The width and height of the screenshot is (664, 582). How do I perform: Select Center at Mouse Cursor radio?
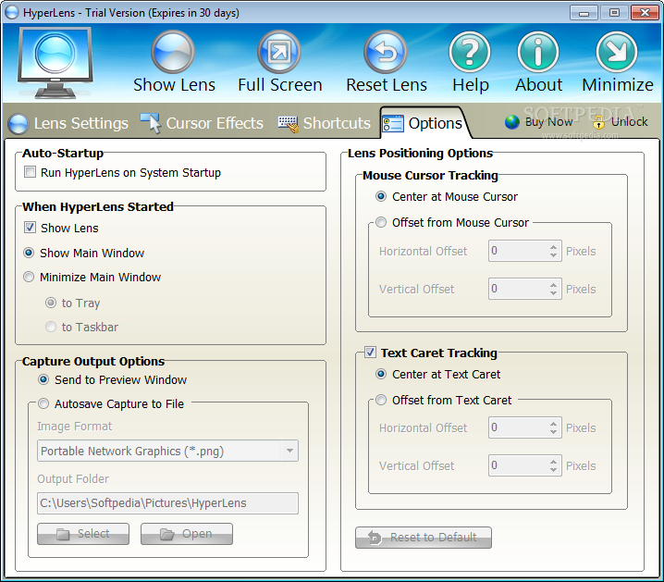(x=381, y=196)
